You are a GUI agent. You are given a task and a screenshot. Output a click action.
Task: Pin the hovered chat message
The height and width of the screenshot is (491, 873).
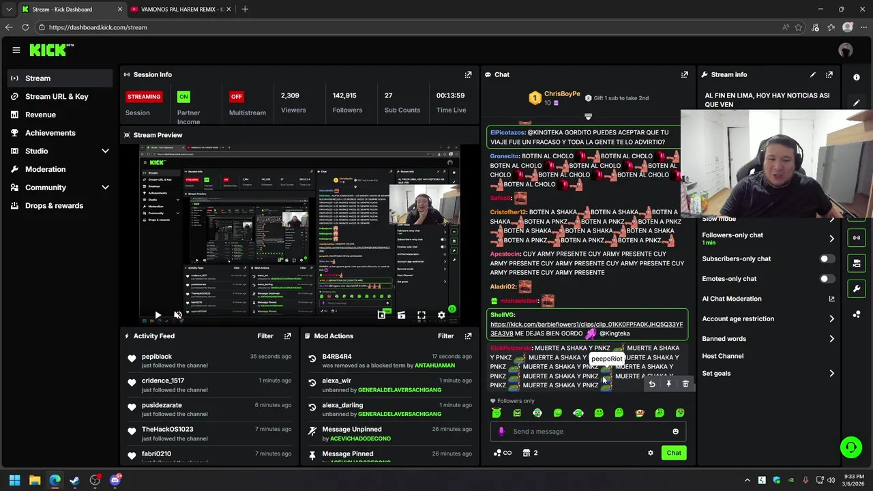[x=668, y=384]
